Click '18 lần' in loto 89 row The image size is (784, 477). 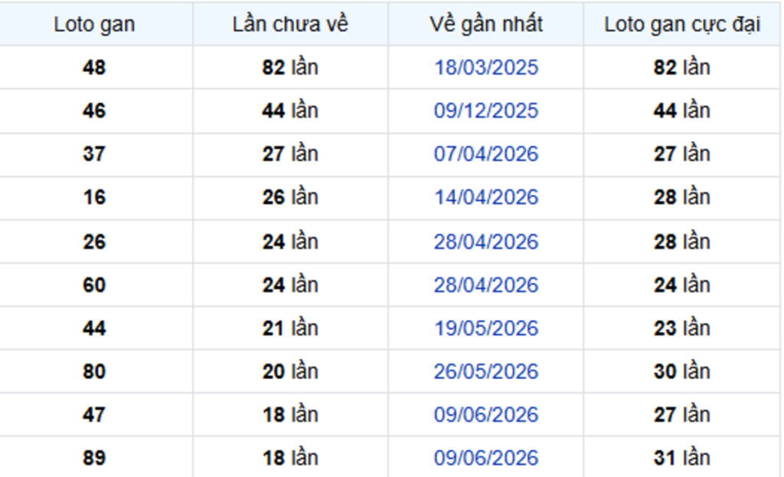click(x=290, y=458)
